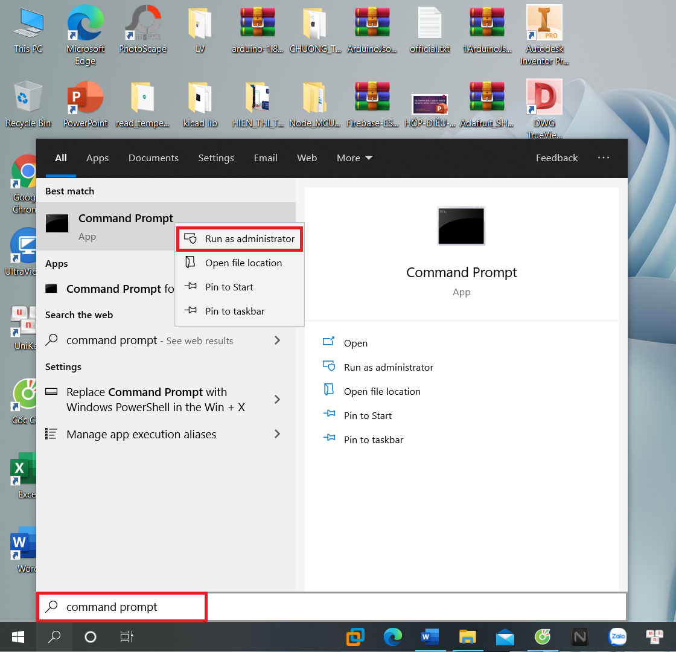
Task: Expand Replace Command Prompt with PowerShell arrow
Action: point(277,400)
